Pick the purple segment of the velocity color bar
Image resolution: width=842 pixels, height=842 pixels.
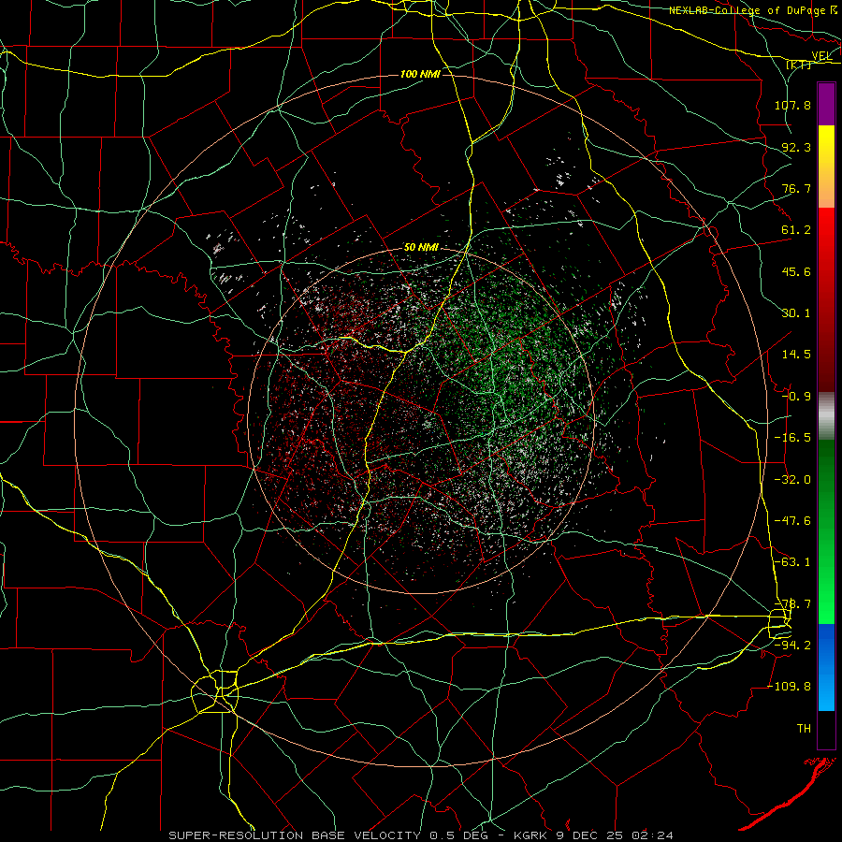[x=826, y=104]
